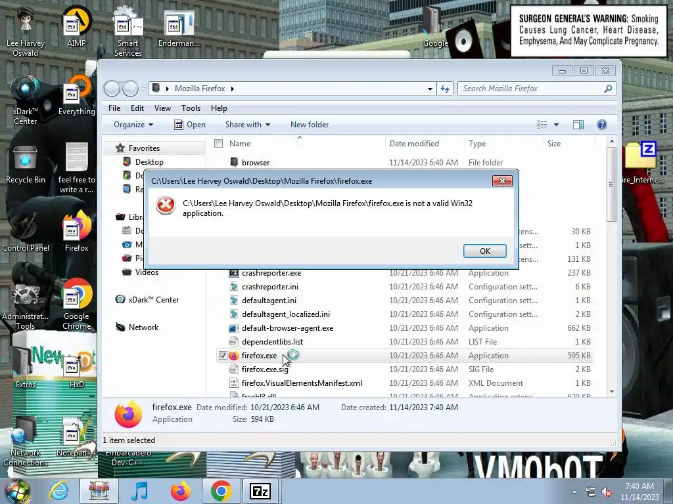The height and width of the screenshot is (504, 673).
Task: Click New folder in toolbar
Action: click(310, 125)
